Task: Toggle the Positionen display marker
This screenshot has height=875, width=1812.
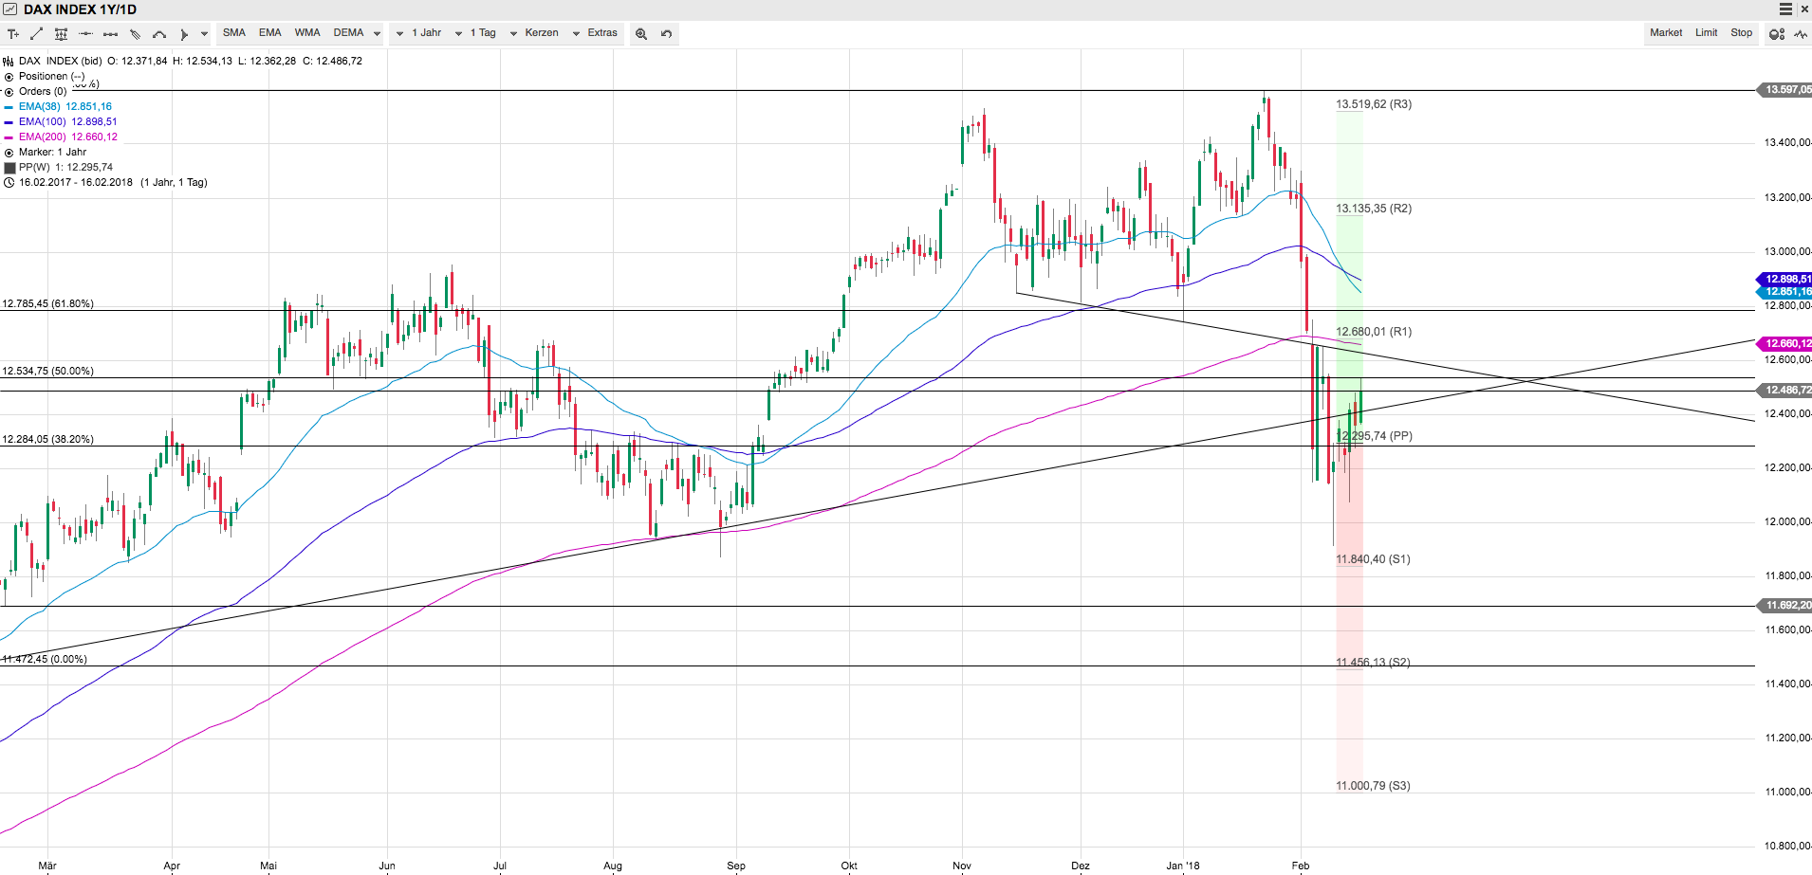Action: click(x=9, y=77)
